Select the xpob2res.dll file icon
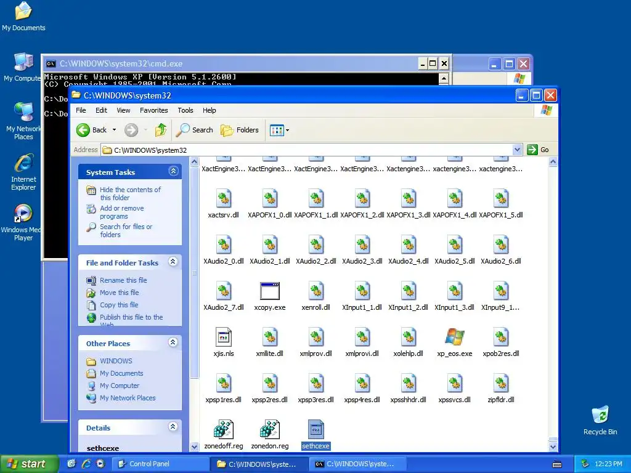The height and width of the screenshot is (473, 631). [500, 337]
